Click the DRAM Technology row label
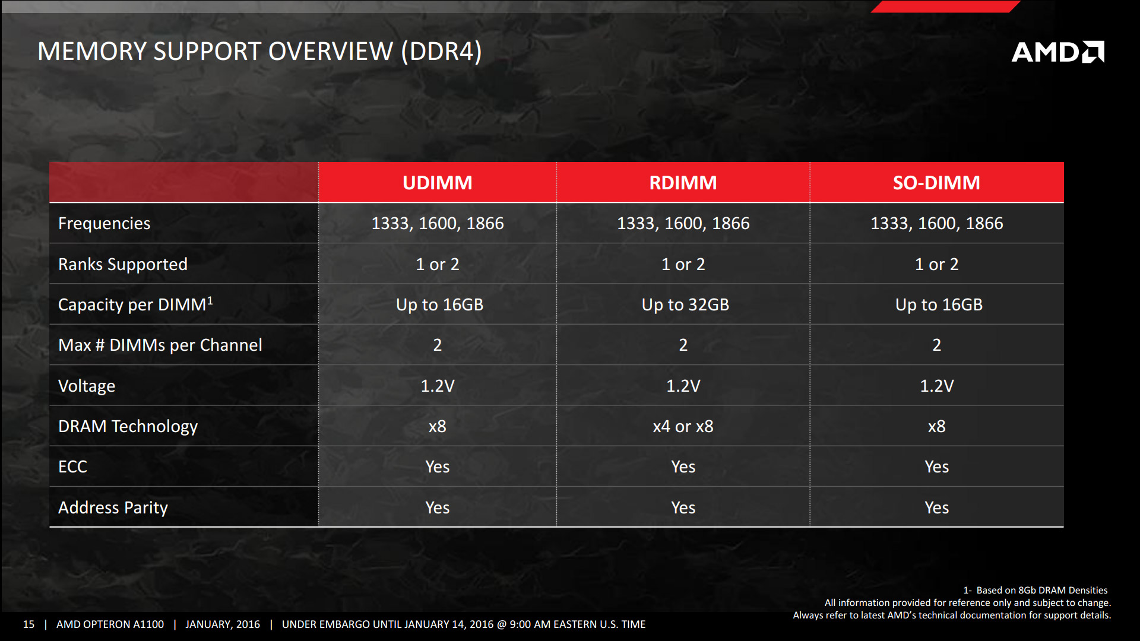The height and width of the screenshot is (641, 1140). (x=128, y=426)
